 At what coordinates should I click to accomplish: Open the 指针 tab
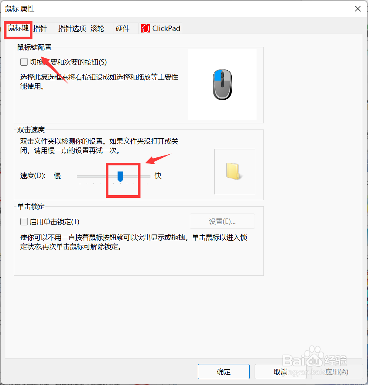coord(40,29)
